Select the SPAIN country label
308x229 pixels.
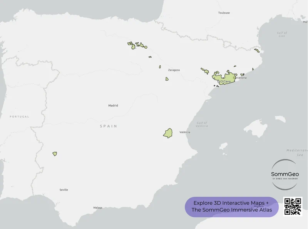[x=109, y=126]
